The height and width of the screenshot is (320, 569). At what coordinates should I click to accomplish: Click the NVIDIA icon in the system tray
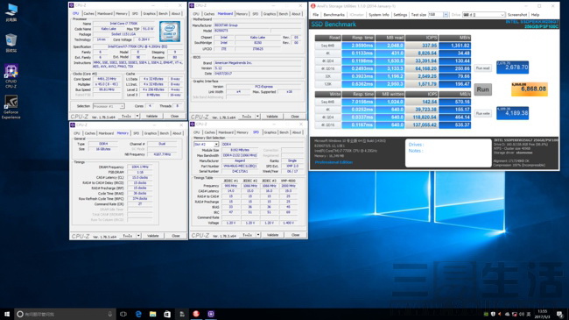coord(486,314)
